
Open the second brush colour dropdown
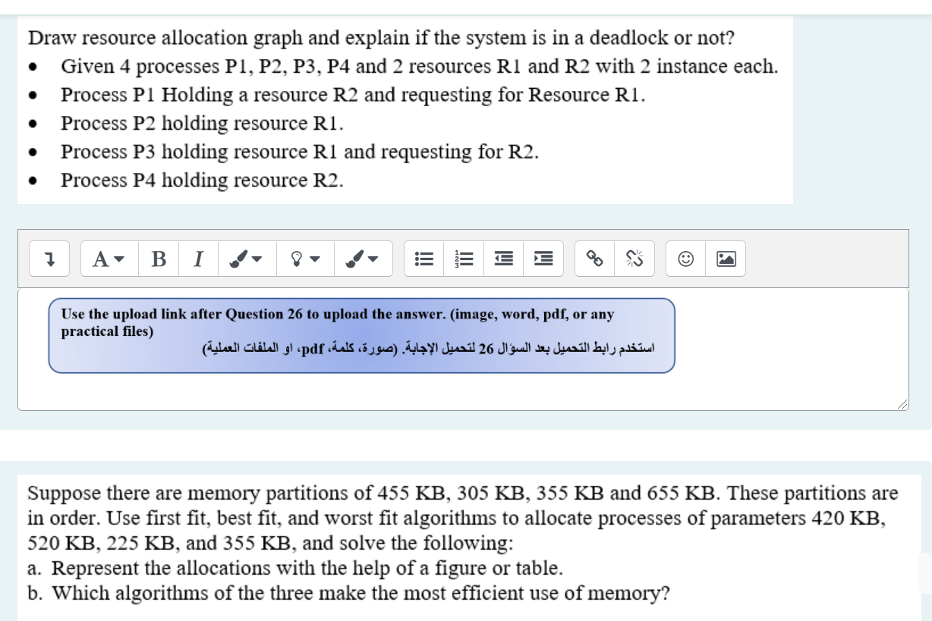click(364, 259)
